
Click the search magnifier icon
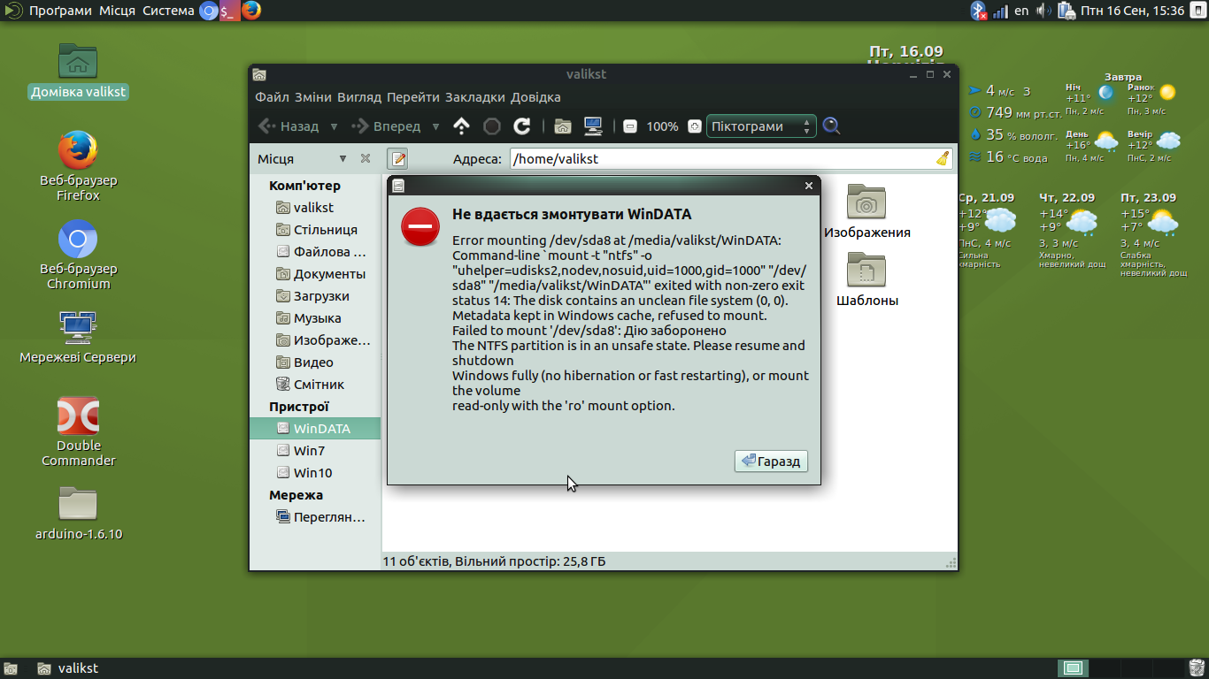[x=831, y=126]
